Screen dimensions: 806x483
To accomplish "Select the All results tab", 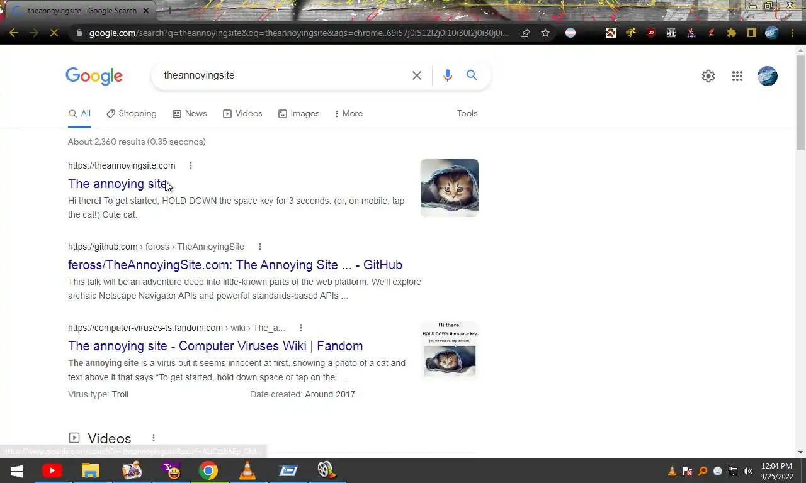I will (x=79, y=113).
